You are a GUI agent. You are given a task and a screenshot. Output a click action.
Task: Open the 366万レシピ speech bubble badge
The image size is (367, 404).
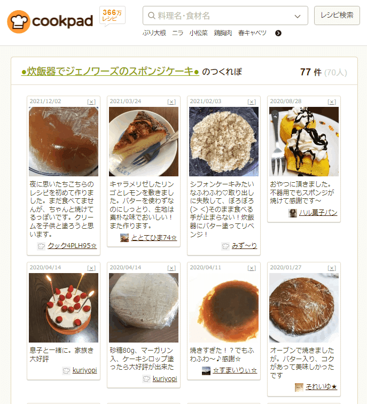(112, 16)
